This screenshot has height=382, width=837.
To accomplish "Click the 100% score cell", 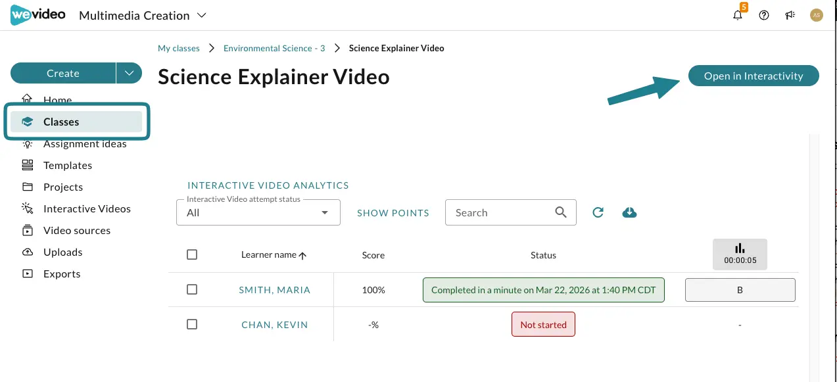I will tap(373, 290).
